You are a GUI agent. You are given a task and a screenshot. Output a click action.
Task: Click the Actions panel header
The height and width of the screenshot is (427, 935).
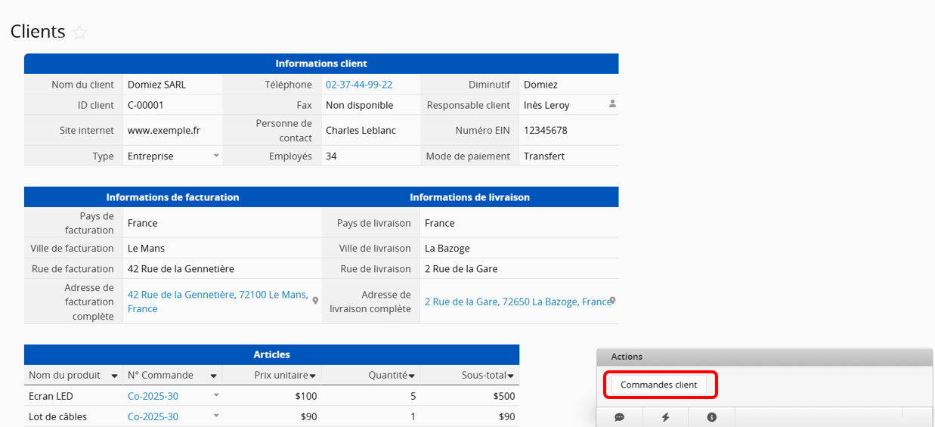pos(763,357)
